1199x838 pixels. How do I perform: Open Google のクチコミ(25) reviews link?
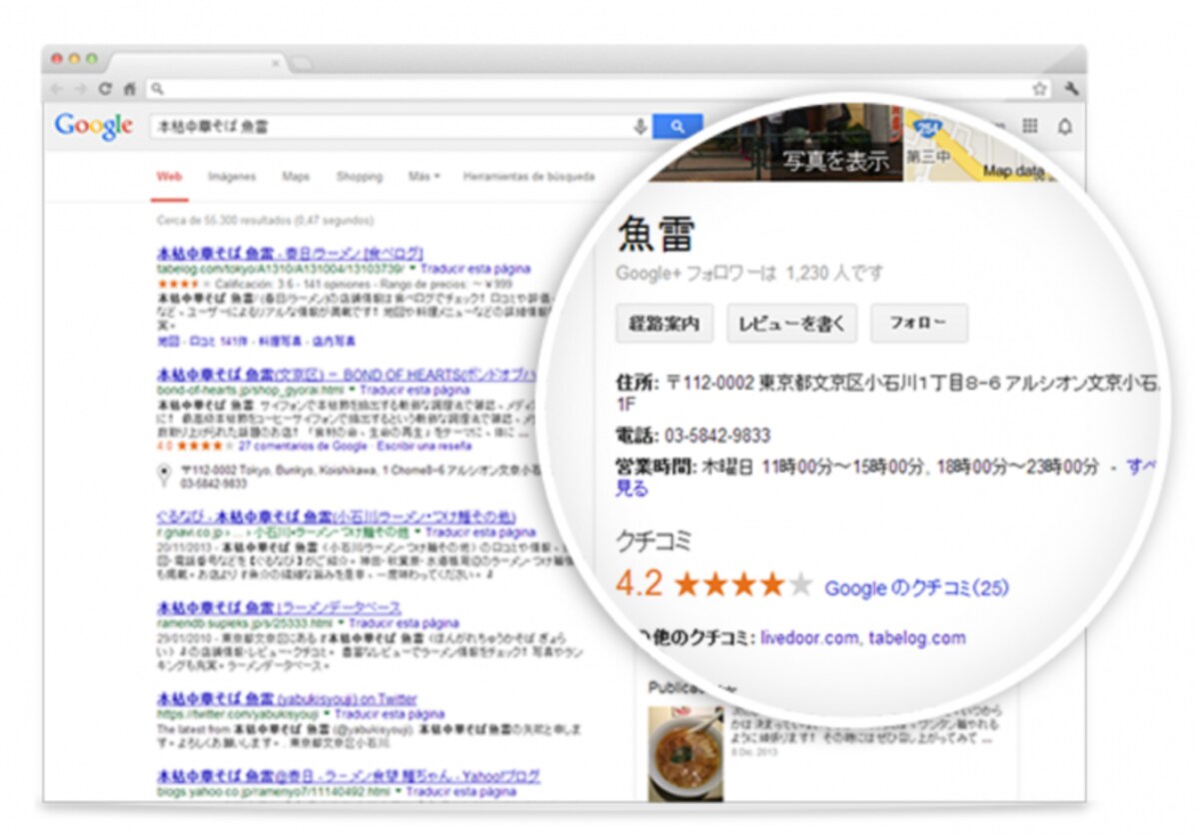point(916,588)
